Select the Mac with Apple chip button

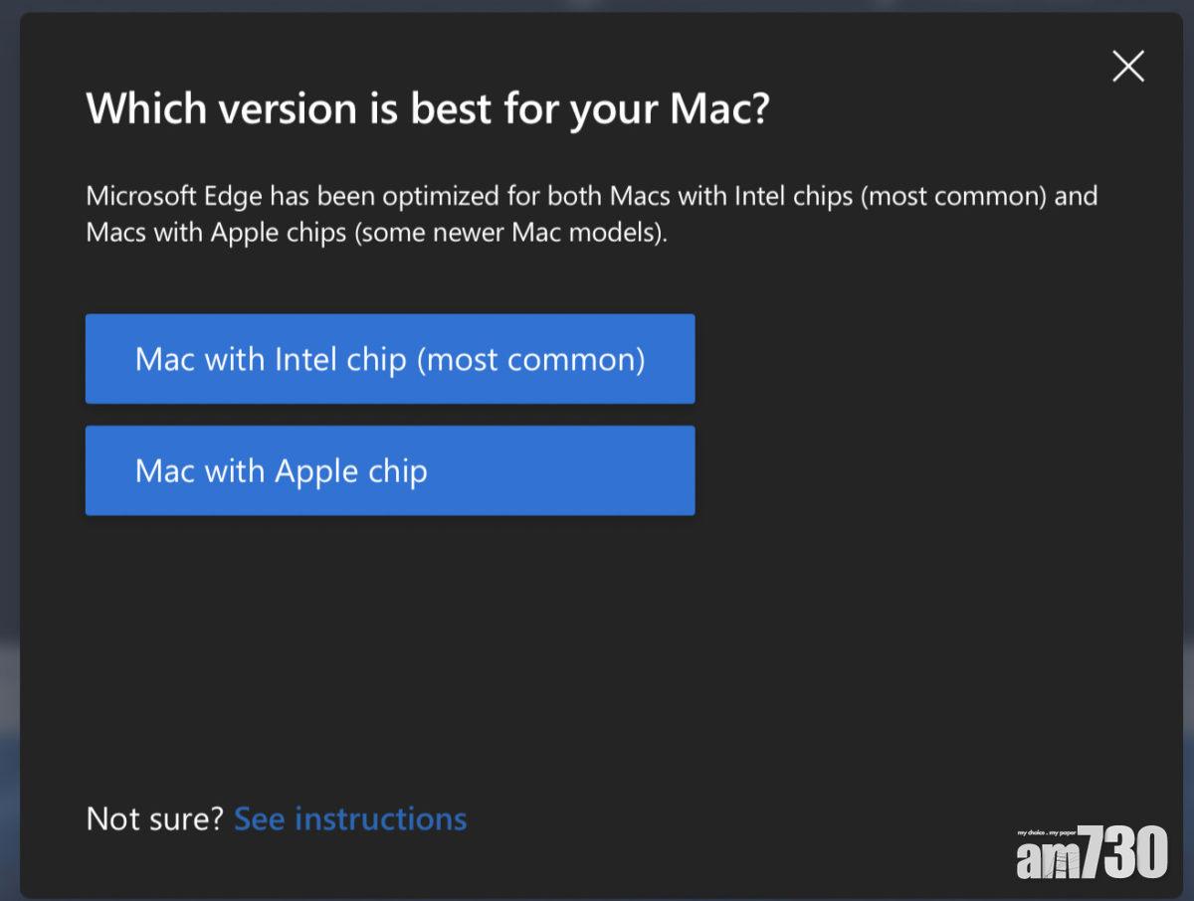pyautogui.click(x=390, y=470)
